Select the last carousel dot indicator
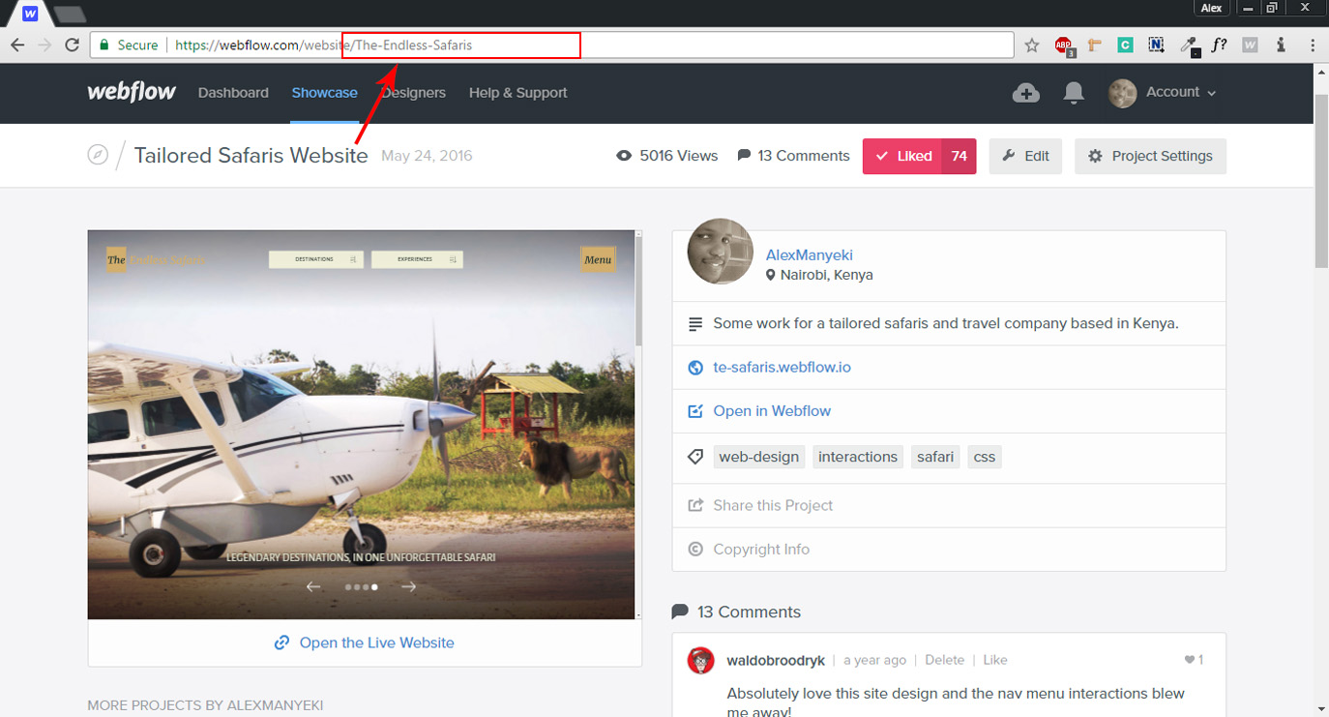This screenshot has width=1329, height=717. click(374, 586)
